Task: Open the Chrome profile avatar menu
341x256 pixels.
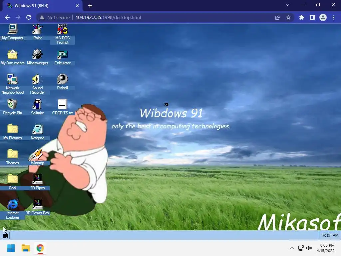Action: click(323, 17)
